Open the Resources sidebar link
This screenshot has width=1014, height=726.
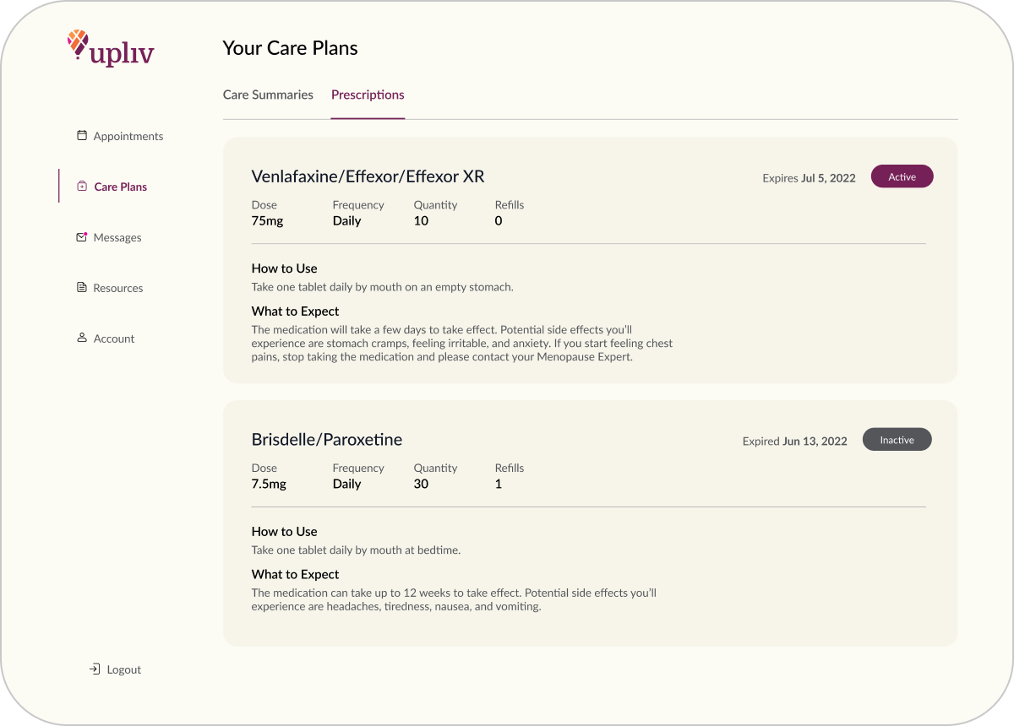click(118, 288)
